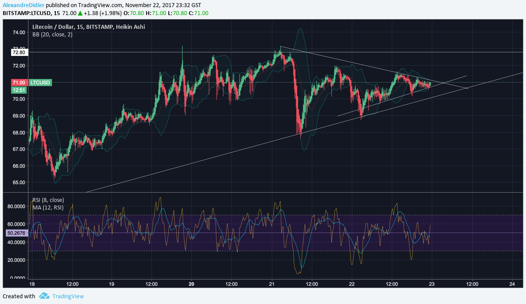Click date 19 on the time axis
The height and width of the screenshot is (304, 526).
click(x=112, y=284)
